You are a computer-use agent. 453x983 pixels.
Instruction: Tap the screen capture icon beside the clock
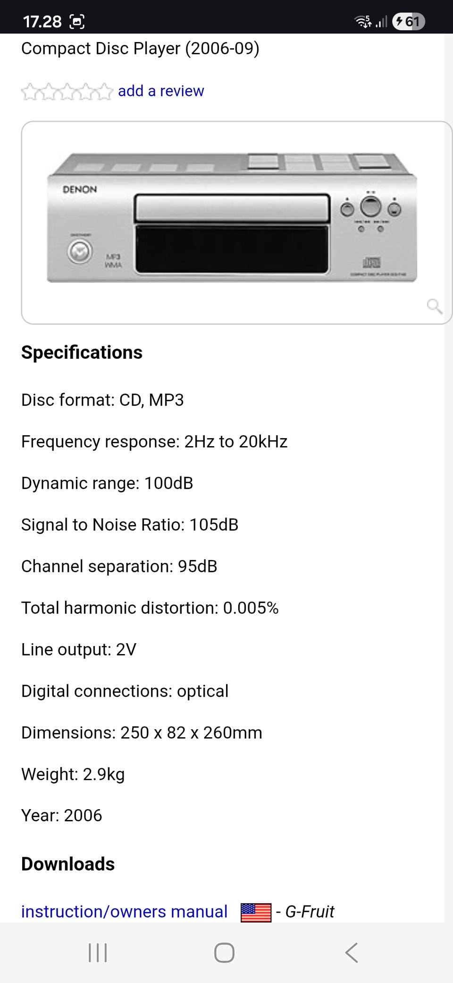click(77, 22)
